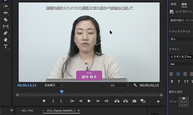Image resolution: width=193 pixels, height=115 pixels.
Task: Click the subtitle text in the monitor
Action: [89, 8]
